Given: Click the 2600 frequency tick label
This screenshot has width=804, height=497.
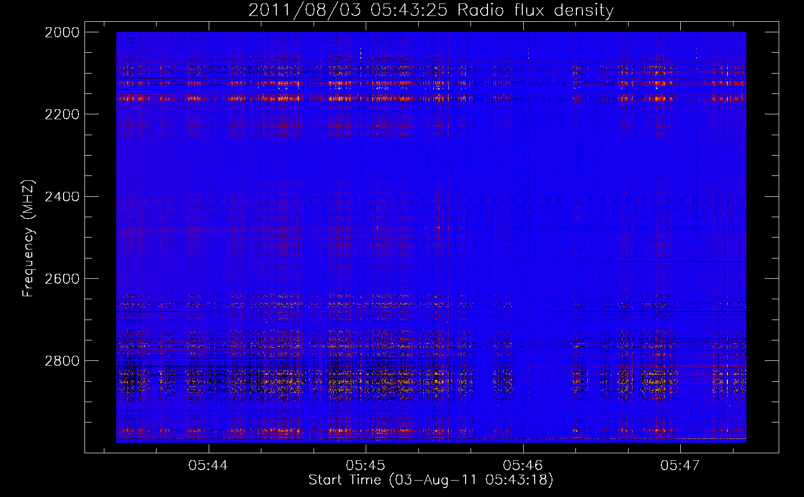Looking at the screenshot, I should [62, 279].
